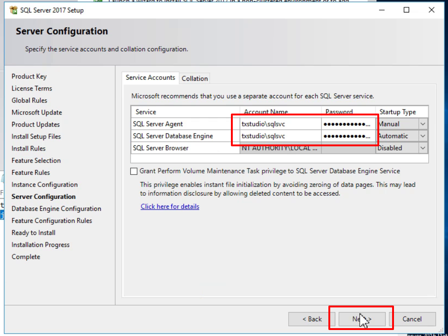Select the SQL Server Database Engine row label
The height and width of the screenshot is (336, 448).
[173, 136]
